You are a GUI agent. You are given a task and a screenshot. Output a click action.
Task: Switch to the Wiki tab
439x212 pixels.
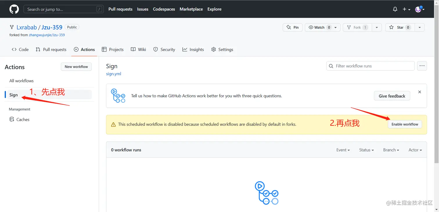pos(138,50)
